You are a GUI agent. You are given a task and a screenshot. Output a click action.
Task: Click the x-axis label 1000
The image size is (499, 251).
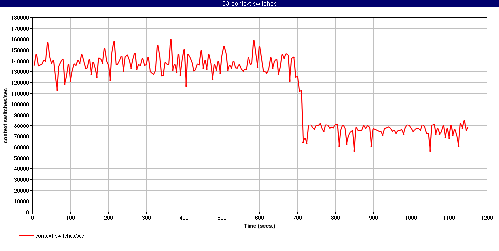click(x=411, y=218)
